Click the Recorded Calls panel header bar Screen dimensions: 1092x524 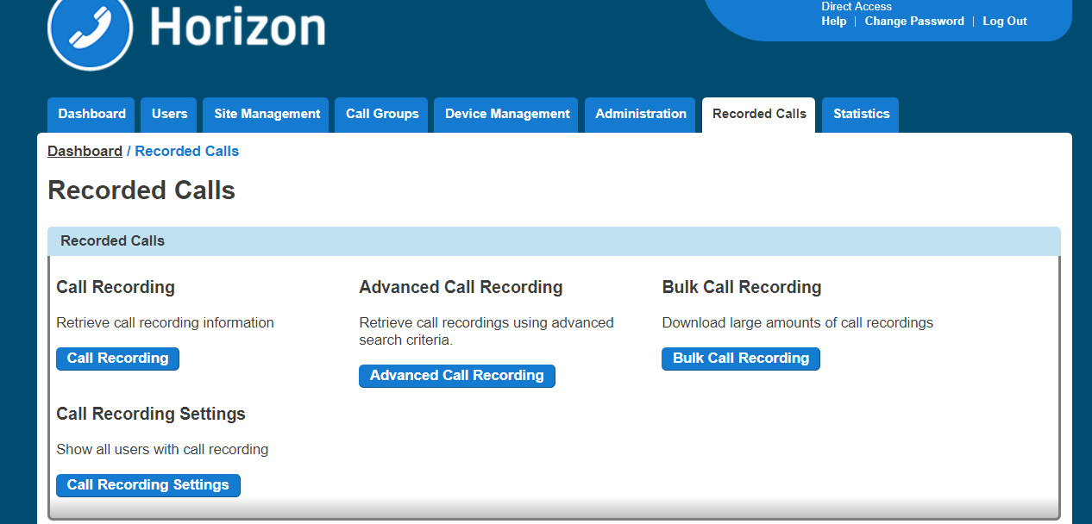pyautogui.click(x=554, y=241)
